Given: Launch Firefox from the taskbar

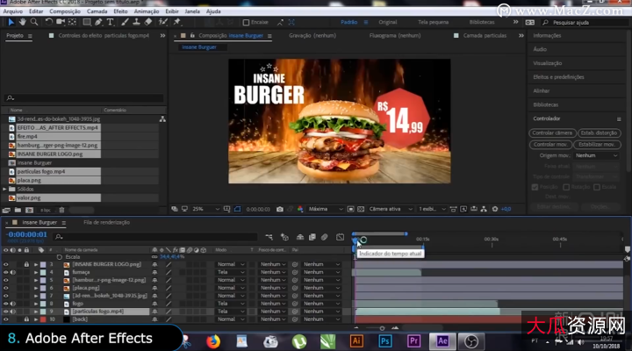Looking at the screenshot, I should click(212, 340).
